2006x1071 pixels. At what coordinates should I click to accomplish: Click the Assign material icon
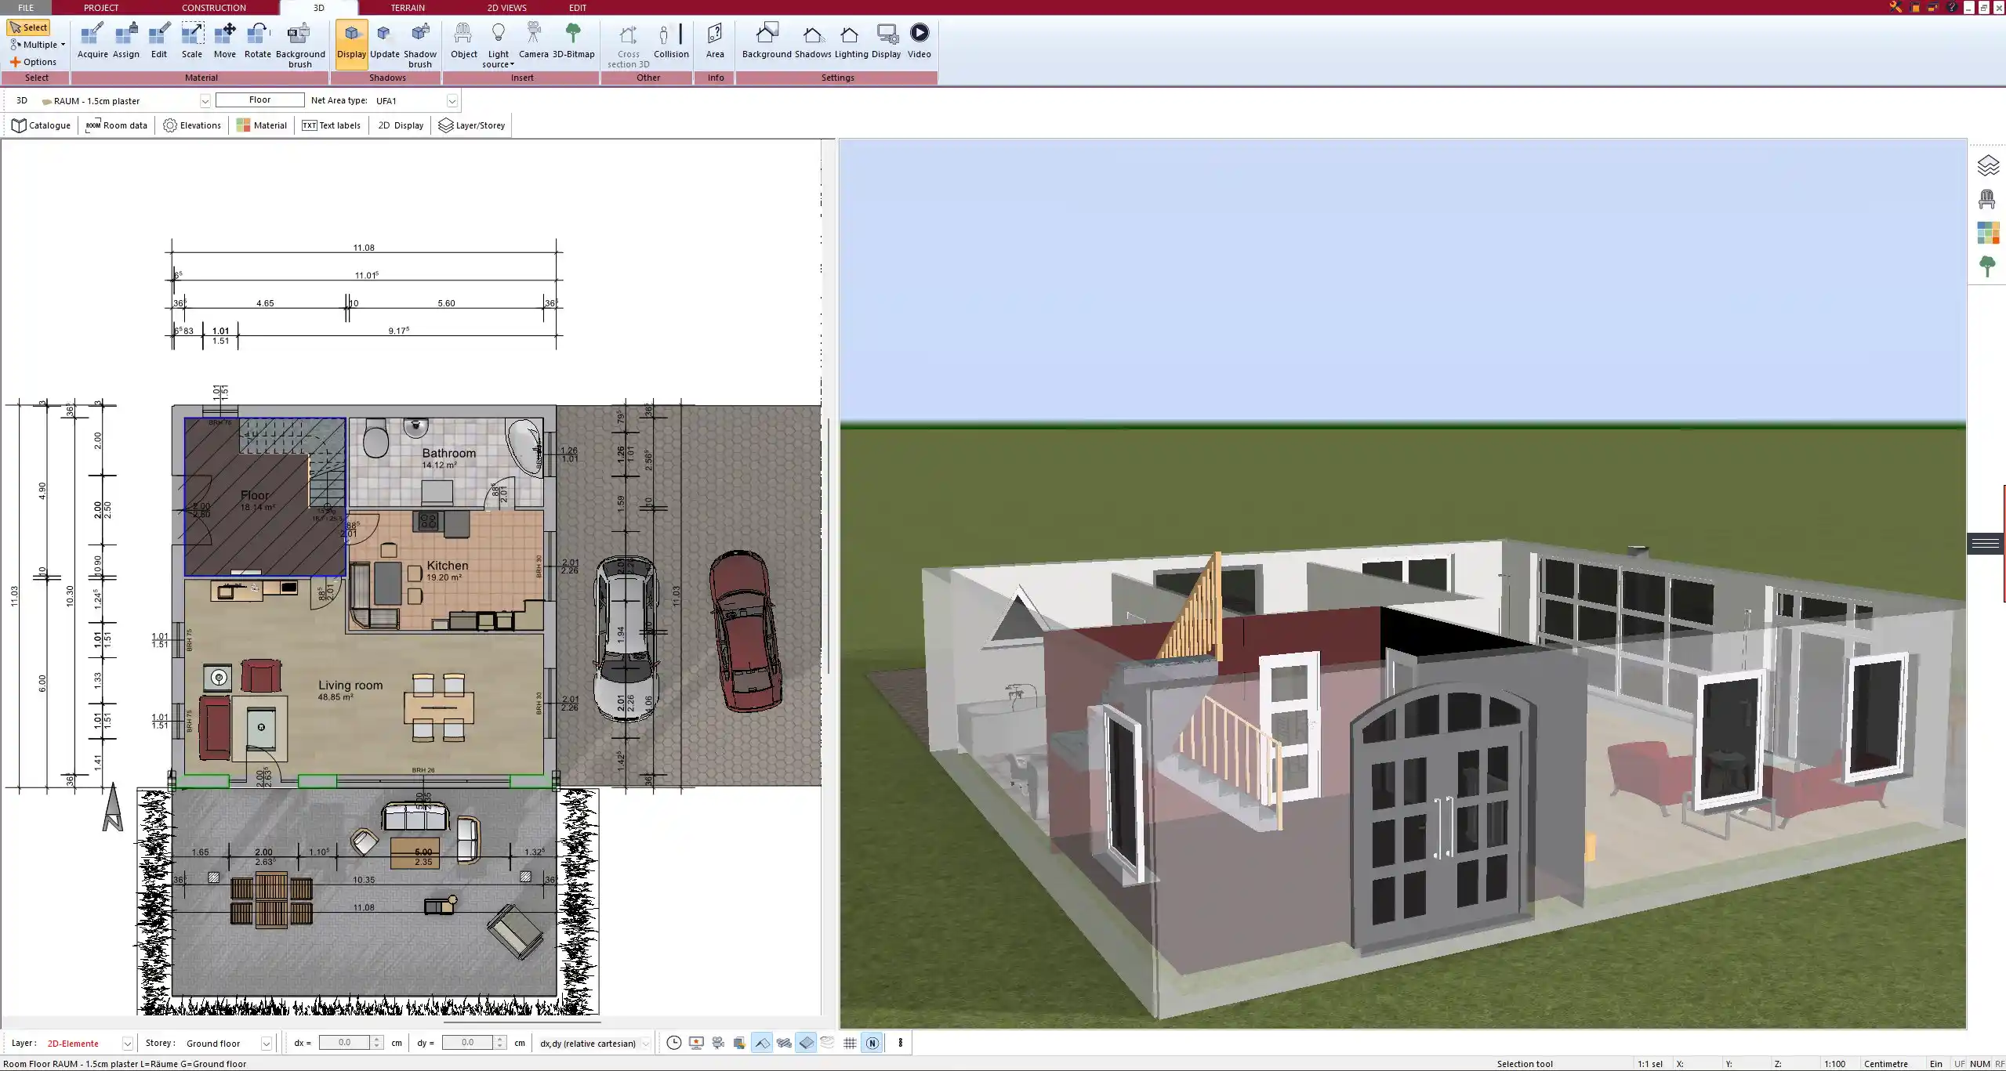125,41
